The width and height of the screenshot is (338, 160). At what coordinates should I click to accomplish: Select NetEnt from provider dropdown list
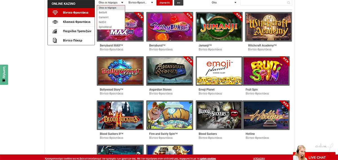tap(111, 22)
